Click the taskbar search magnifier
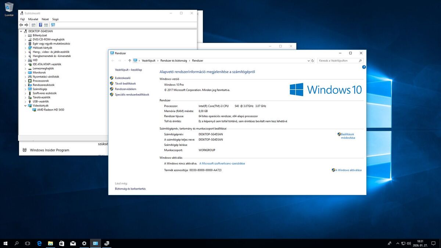This screenshot has height=248, width=441. point(17,243)
